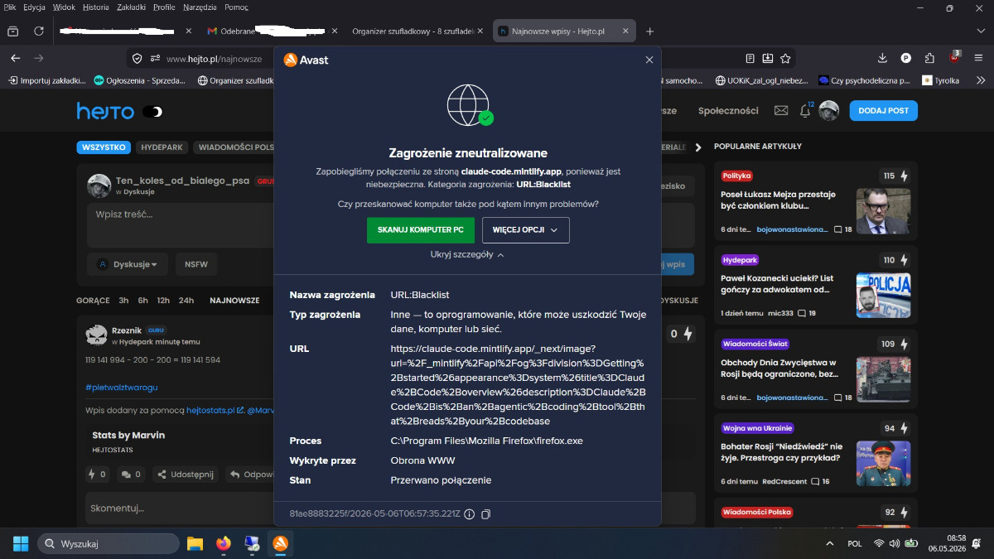This screenshot has width=994, height=559.
Task: Click the lightning upvote icon under Rzeznik's post
Action: [92, 475]
